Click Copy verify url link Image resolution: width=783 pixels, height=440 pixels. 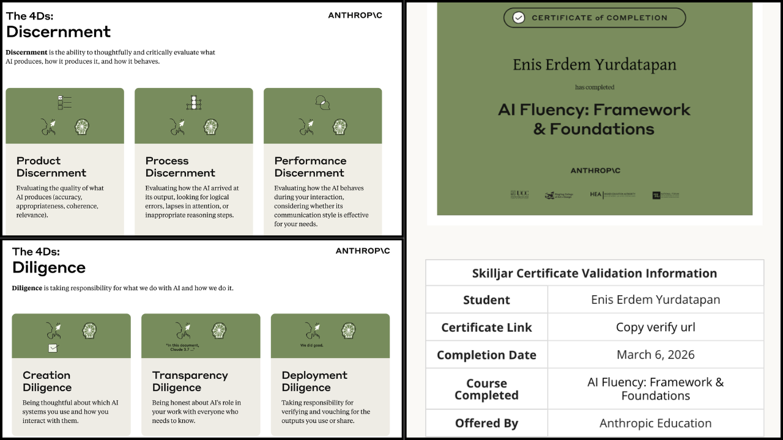point(655,327)
